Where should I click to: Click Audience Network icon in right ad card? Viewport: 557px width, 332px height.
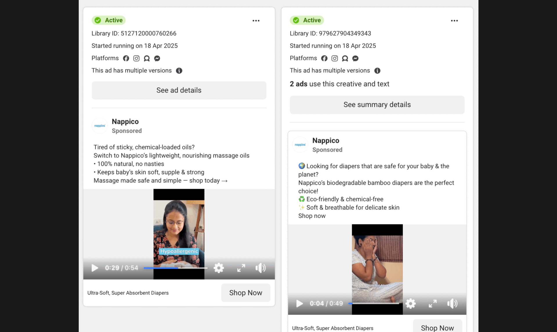click(345, 58)
